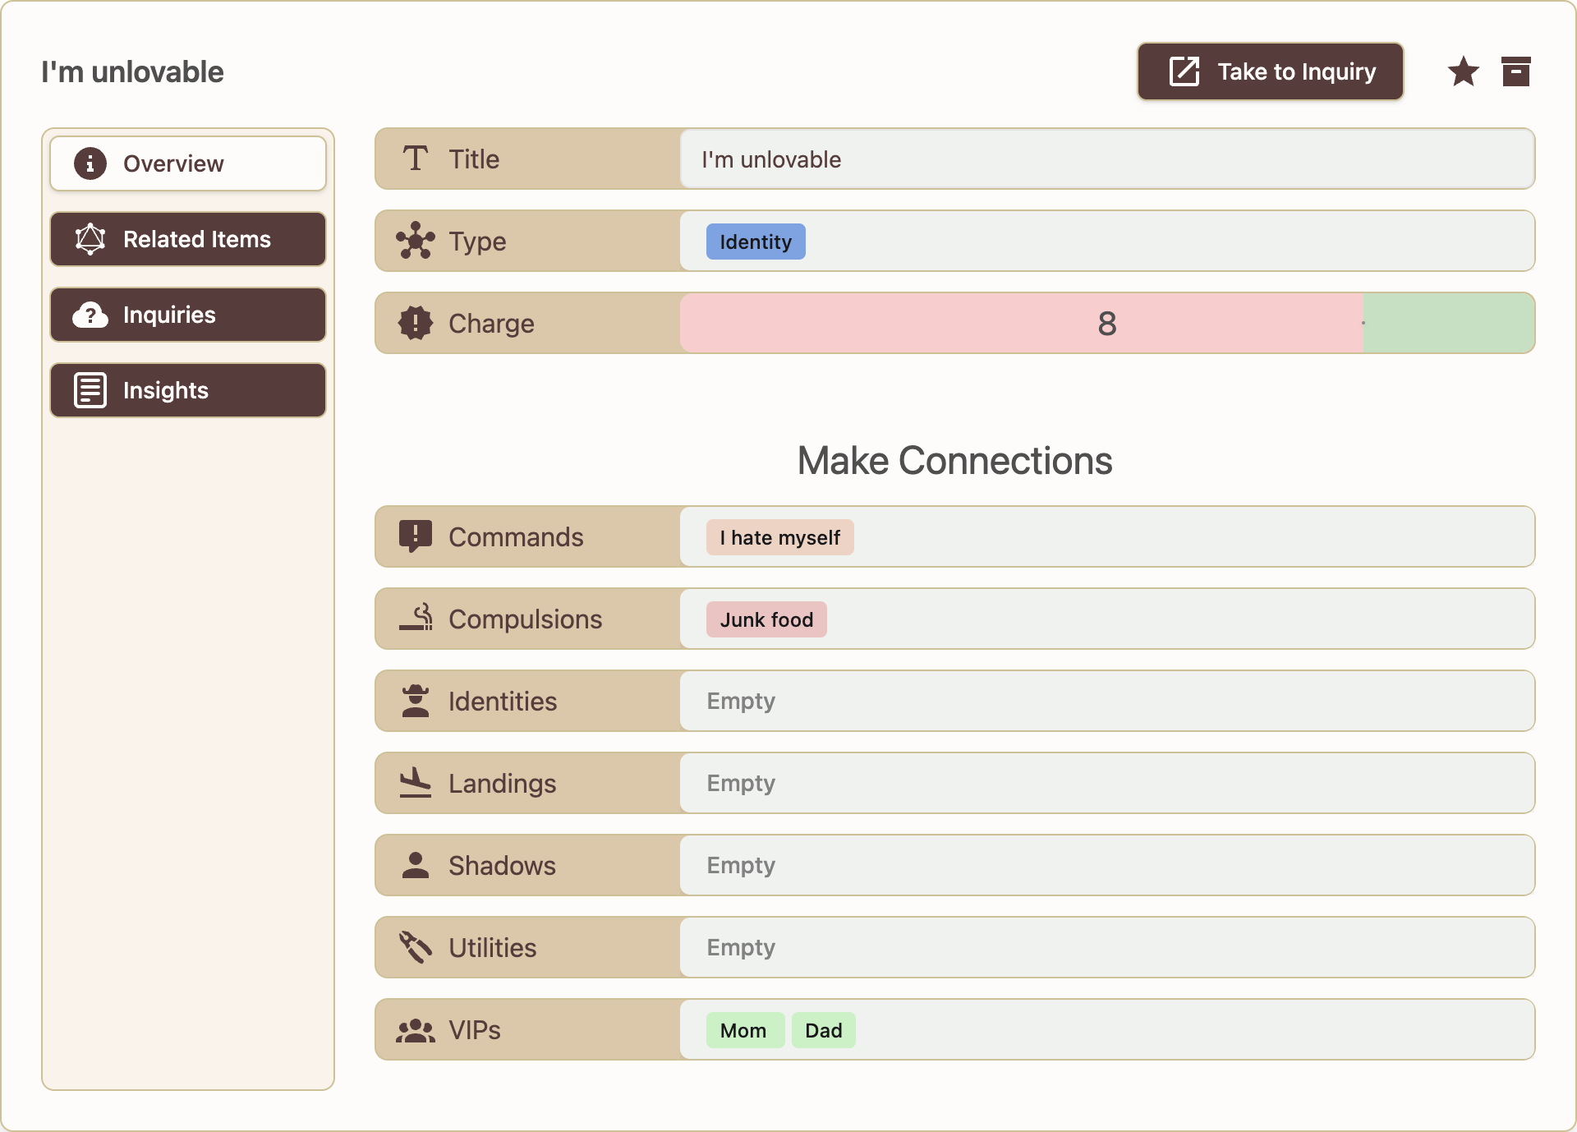Click the archive box icon

(1515, 71)
